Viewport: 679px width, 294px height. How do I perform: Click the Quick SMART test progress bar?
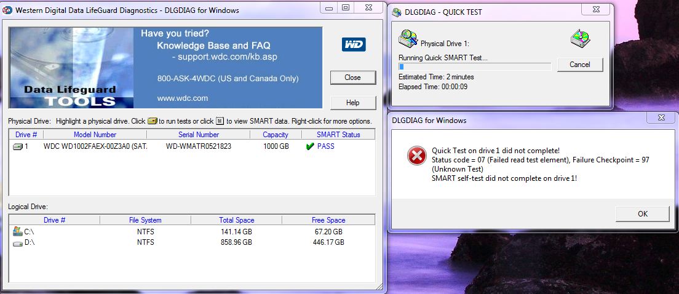pos(475,66)
